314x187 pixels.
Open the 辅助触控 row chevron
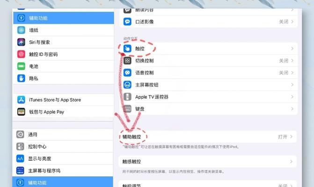292,137
